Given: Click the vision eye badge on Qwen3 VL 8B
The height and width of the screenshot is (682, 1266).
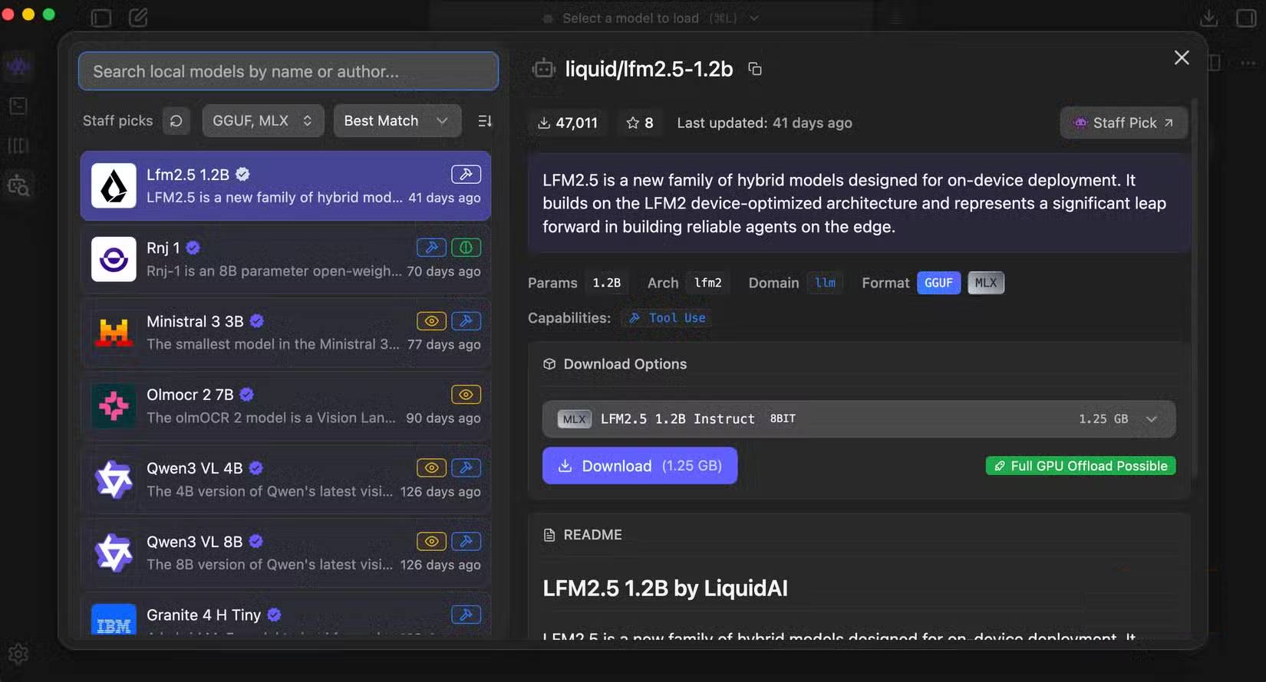Looking at the screenshot, I should pos(431,541).
